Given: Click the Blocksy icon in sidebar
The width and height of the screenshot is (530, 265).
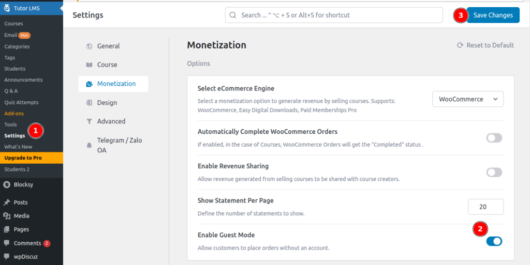Looking at the screenshot, I should click(x=7, y=184).
